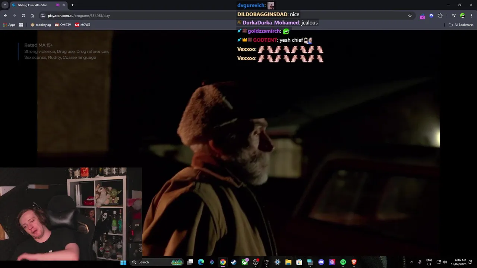This screenshot has width=477, height=268.
Task: Click DurkaDurka_Mohamed chat message
Action: pos(277,23)
